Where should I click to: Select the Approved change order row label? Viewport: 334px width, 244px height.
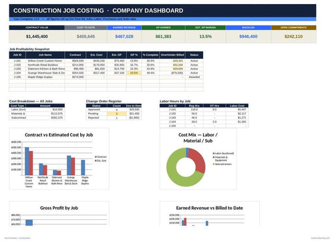[94, 110]
